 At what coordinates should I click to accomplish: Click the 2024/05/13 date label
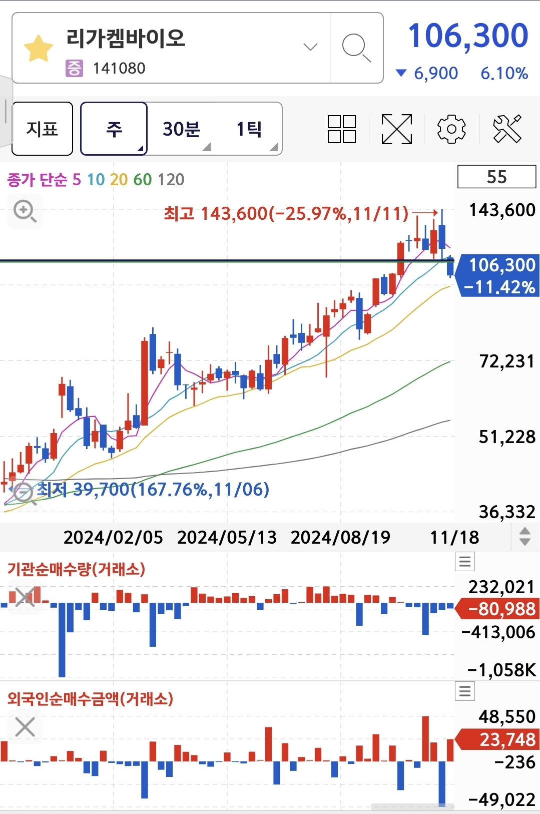227,537
